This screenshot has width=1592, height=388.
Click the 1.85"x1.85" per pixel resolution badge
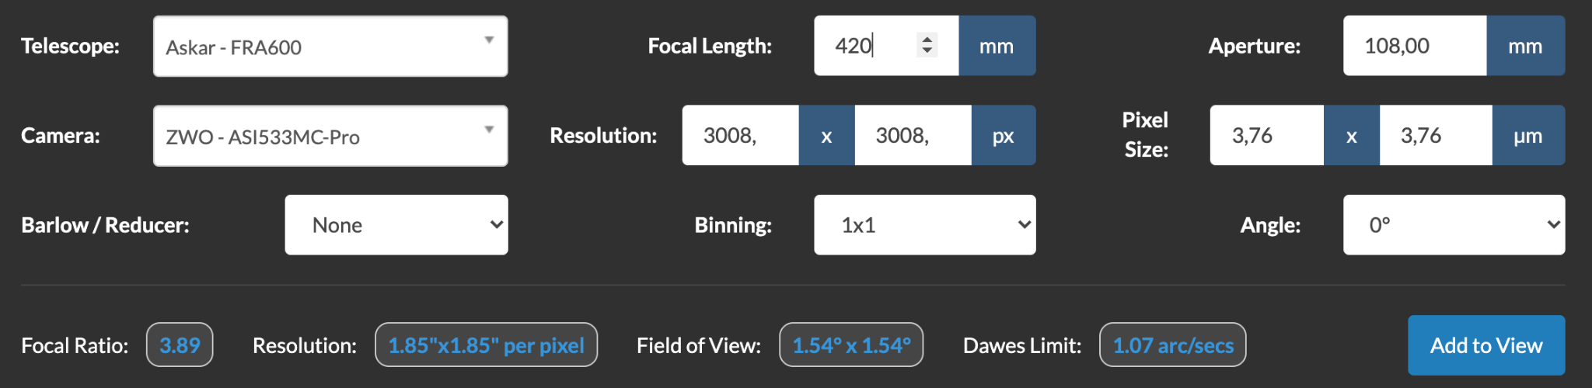pos(486,345)
